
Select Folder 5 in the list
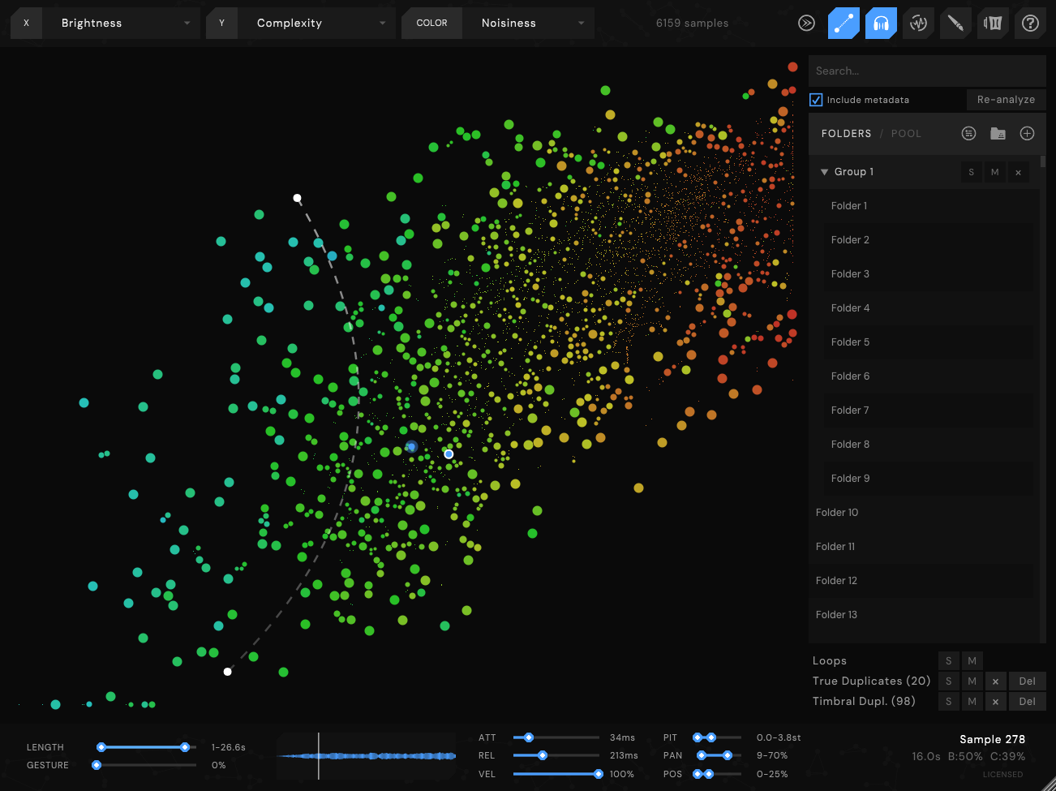[x=850, y=342]
